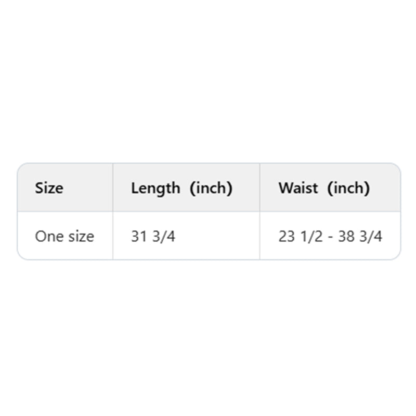The image size is (416, 416).
Task: Select the "23 1/2 - 38 3/4" waist cell
Action: click(330, 237)
